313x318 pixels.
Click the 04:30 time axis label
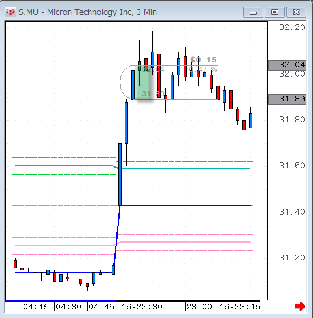click(69, 307)
